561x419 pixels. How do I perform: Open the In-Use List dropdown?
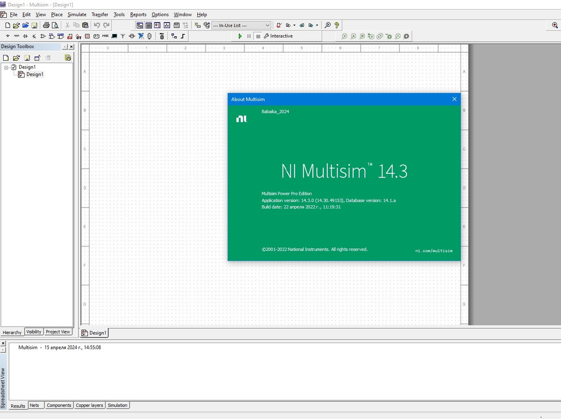tap(241, 26)
